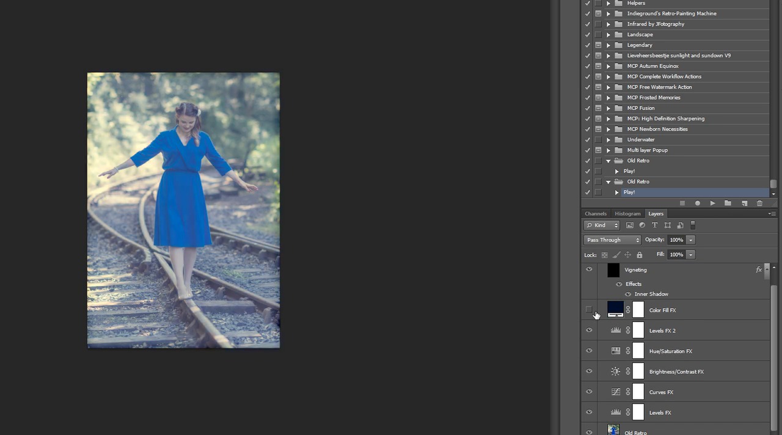Filter layers by pixel layers icon
This screenshot has width=782, height=435.
tap(630, 225)
